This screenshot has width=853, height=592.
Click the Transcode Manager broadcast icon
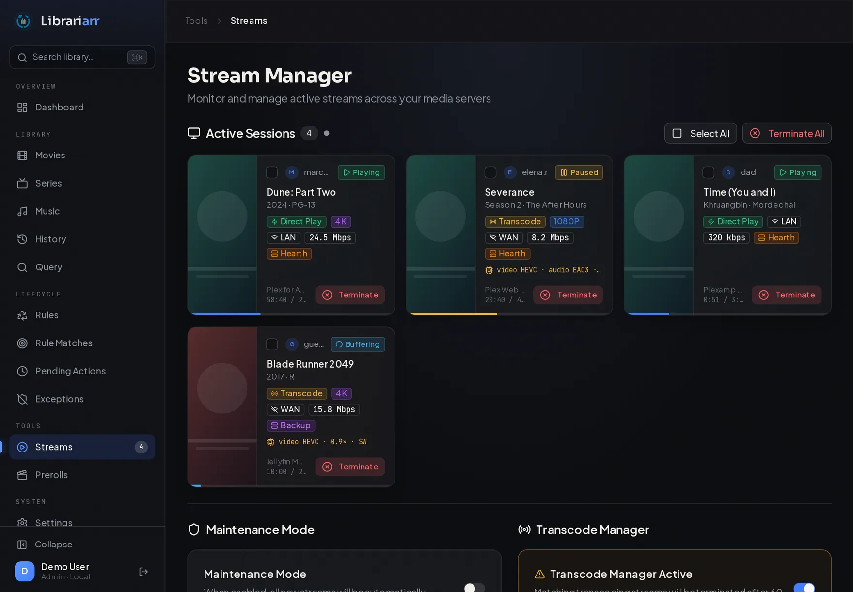click(524, 530)
